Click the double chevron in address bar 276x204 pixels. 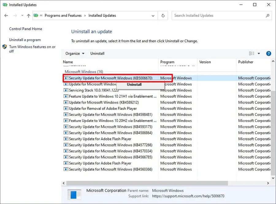(41, 16)
